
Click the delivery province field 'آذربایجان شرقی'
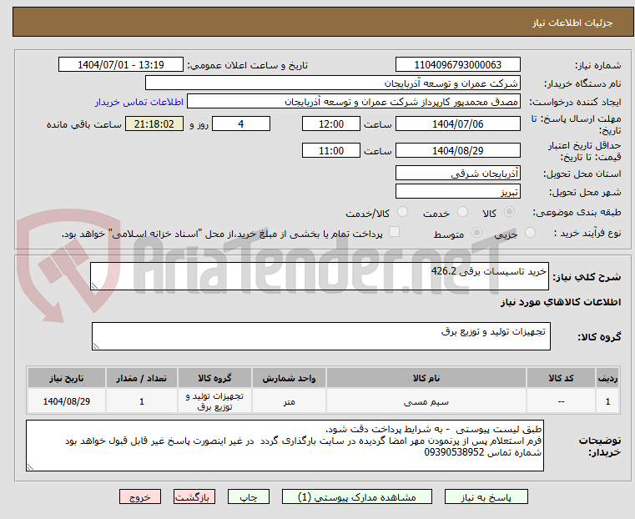click(457, 174)
